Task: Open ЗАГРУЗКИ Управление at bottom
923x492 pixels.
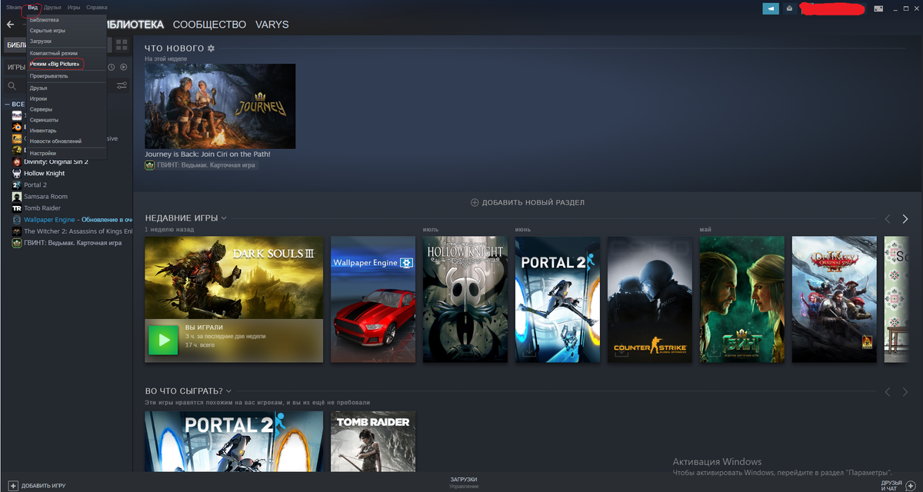Action: (x=464, y=483)
